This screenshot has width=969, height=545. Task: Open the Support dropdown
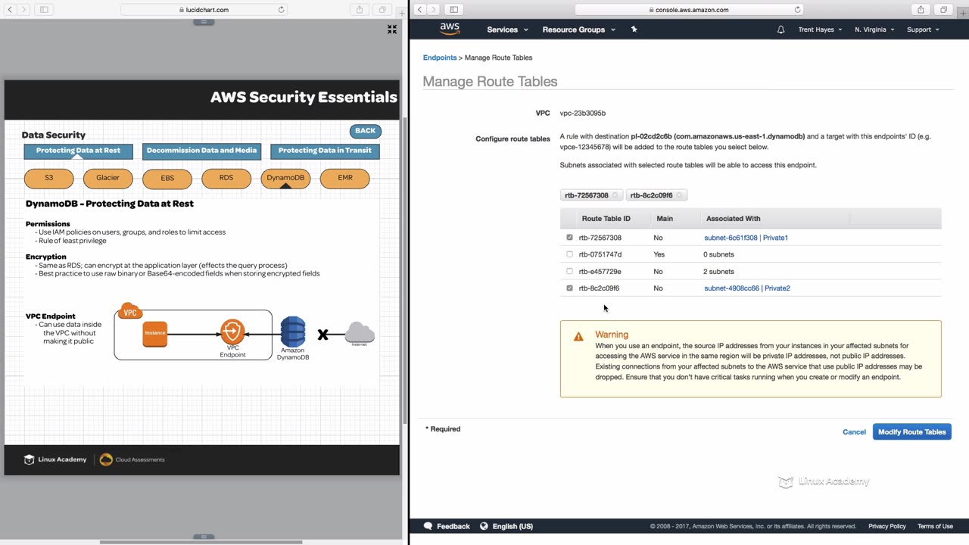(x=923, y=30)
